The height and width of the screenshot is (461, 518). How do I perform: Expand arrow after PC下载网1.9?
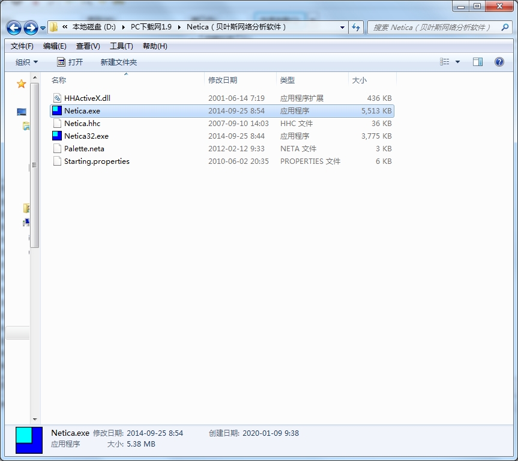pos(179,28)
